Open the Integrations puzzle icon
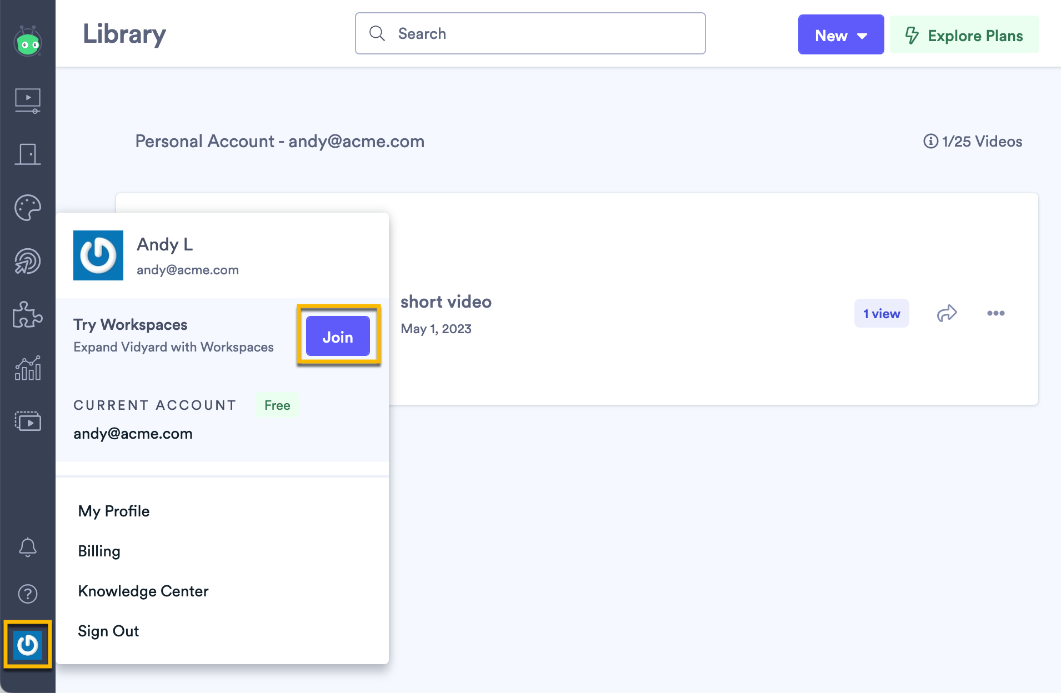The height and width of the screenshot is (693, 1061). 27,315
